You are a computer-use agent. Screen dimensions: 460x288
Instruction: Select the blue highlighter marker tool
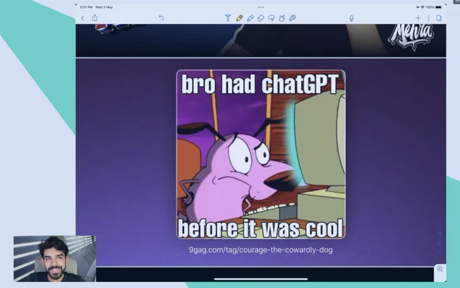click(250, 18)
